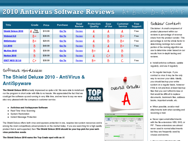Click the Top Grade badge image

click(x=95, y=95)
